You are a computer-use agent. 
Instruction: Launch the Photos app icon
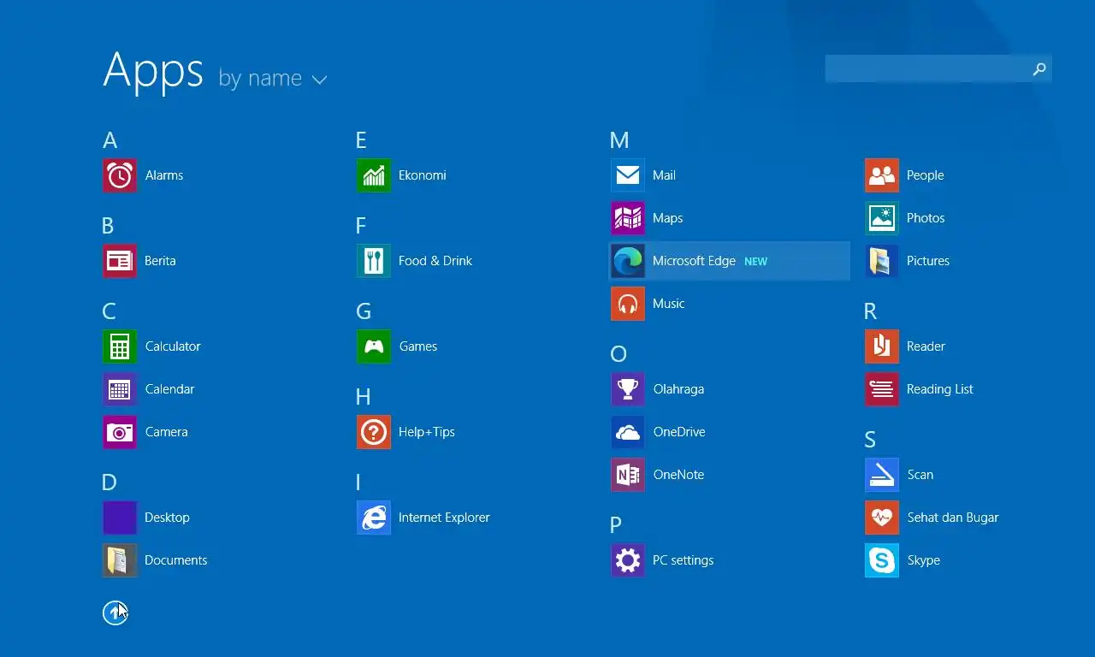(x=882, y=218)
